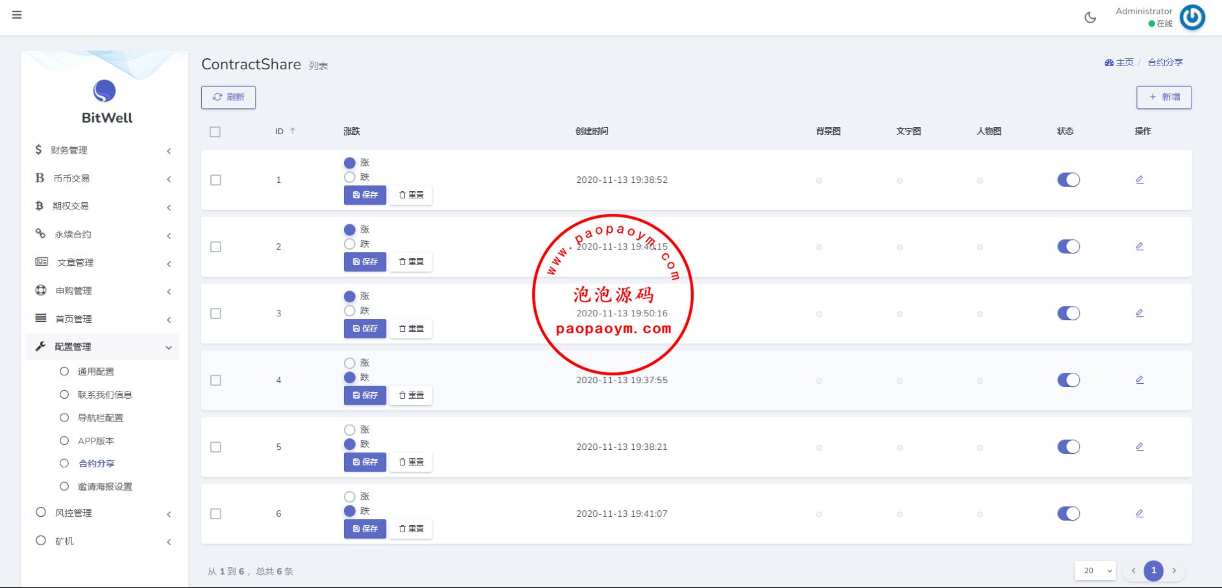Viewport: 1222px width, 588px height.
Task: Click the edit pencil icon for row 4
Action: (1140, 380)
